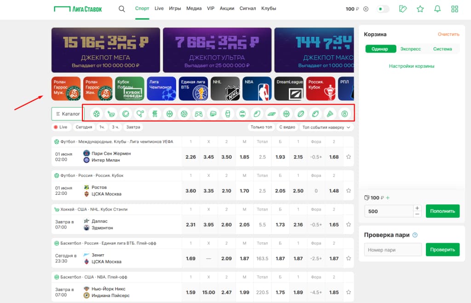Viewport: 471px width, 303px height.
Task: Favorite the Даллас vs Эдмонтон match star
Action: tap(349, 224)
